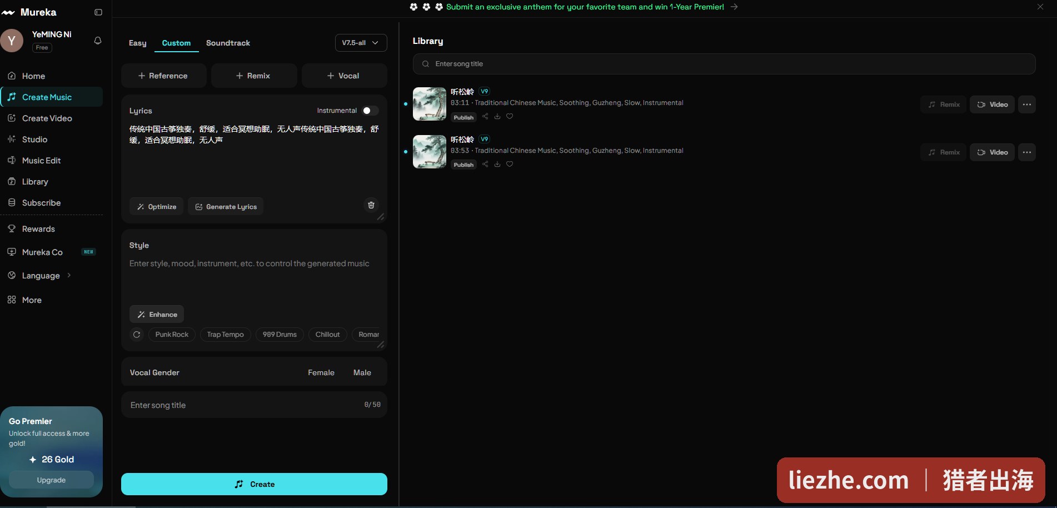Add Punk Rock style tag

click(172, 335)
